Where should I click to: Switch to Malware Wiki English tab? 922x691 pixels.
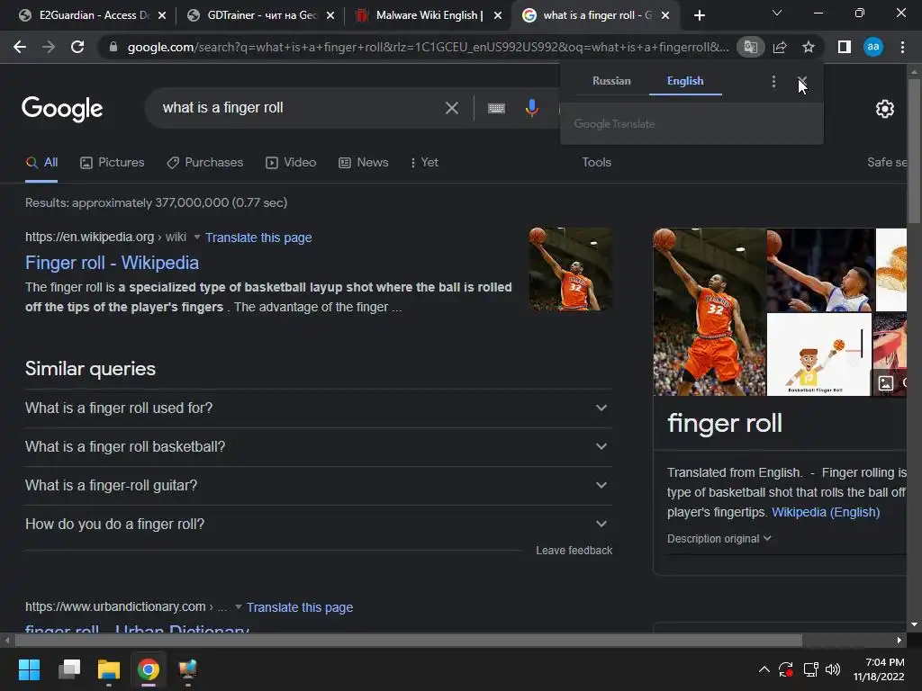click(x=428, y=15)
